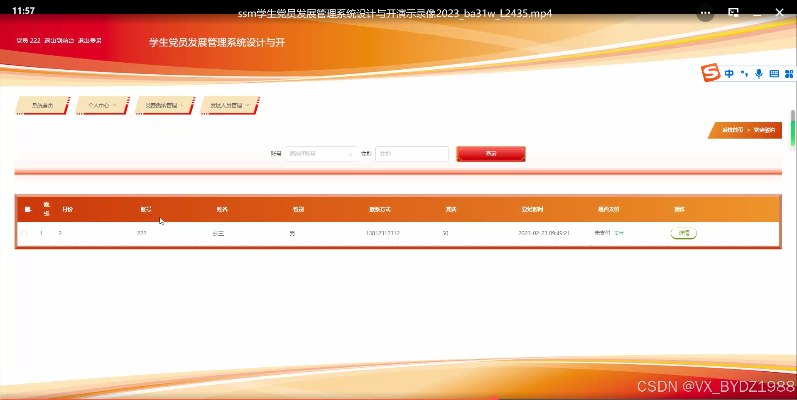This screenshot has height=400, width=797.
Task: Click the 党员 222 user label
Action: tap(28, 41)
